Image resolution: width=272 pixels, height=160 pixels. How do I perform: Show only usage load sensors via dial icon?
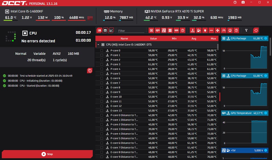[230, 30]
